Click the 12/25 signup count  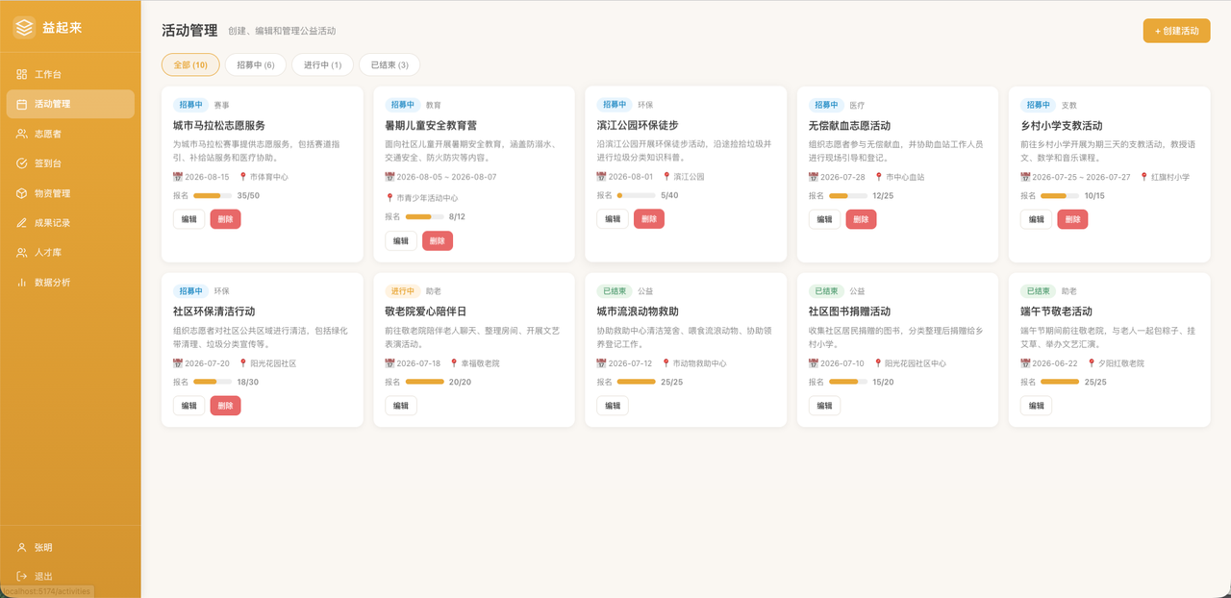[x=883, y=195]
